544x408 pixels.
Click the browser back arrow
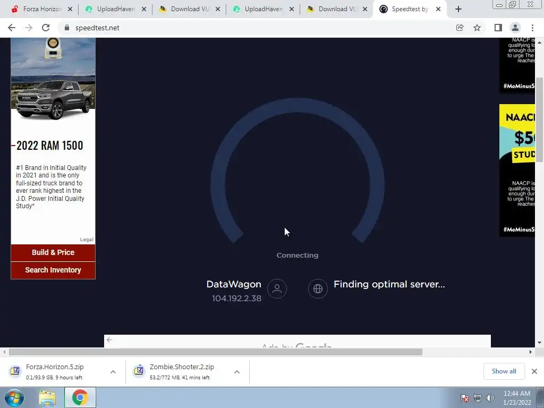pyautogui.click(x=12, y=28)
